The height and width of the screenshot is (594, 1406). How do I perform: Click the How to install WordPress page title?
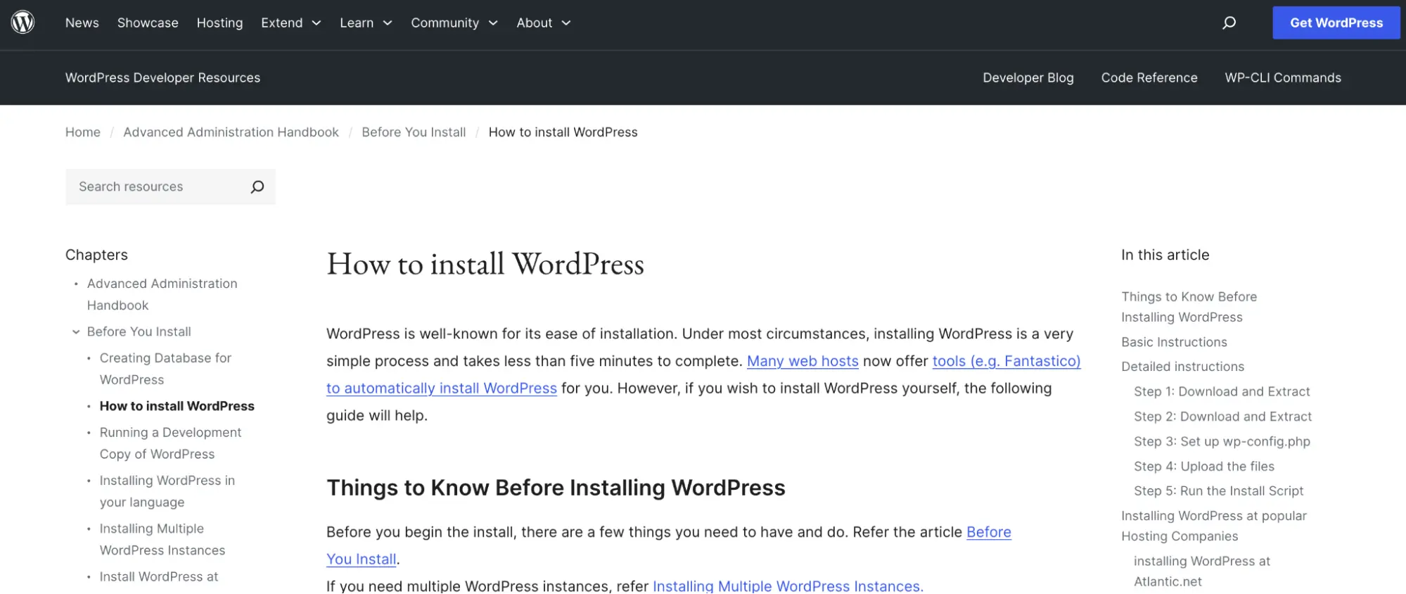click(485, 264)
